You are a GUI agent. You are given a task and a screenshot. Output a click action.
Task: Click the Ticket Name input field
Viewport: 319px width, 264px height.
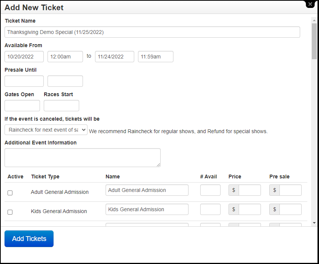click(152, 32)
